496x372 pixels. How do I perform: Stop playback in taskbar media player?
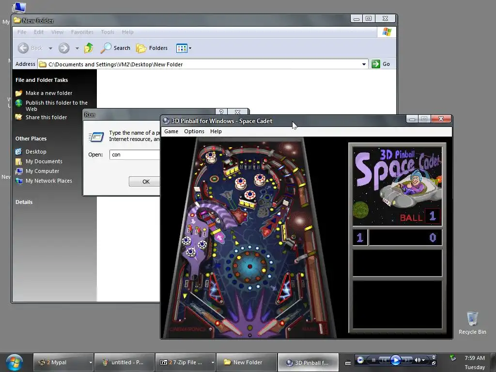373,360
